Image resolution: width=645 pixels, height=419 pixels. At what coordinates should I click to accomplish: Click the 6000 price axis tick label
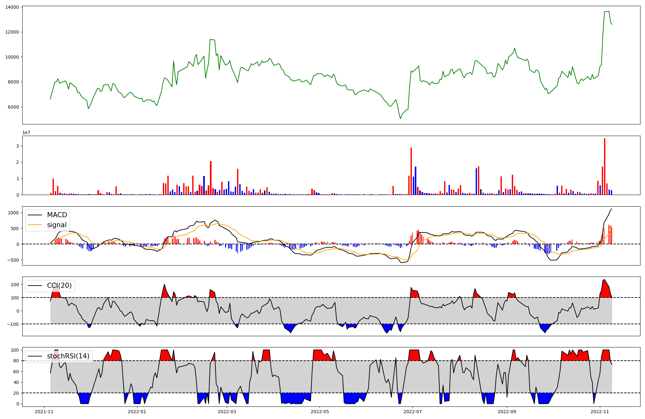13,107
